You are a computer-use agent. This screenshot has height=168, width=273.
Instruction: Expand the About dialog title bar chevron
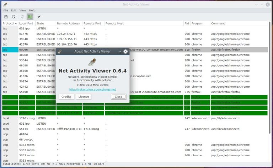119,52
